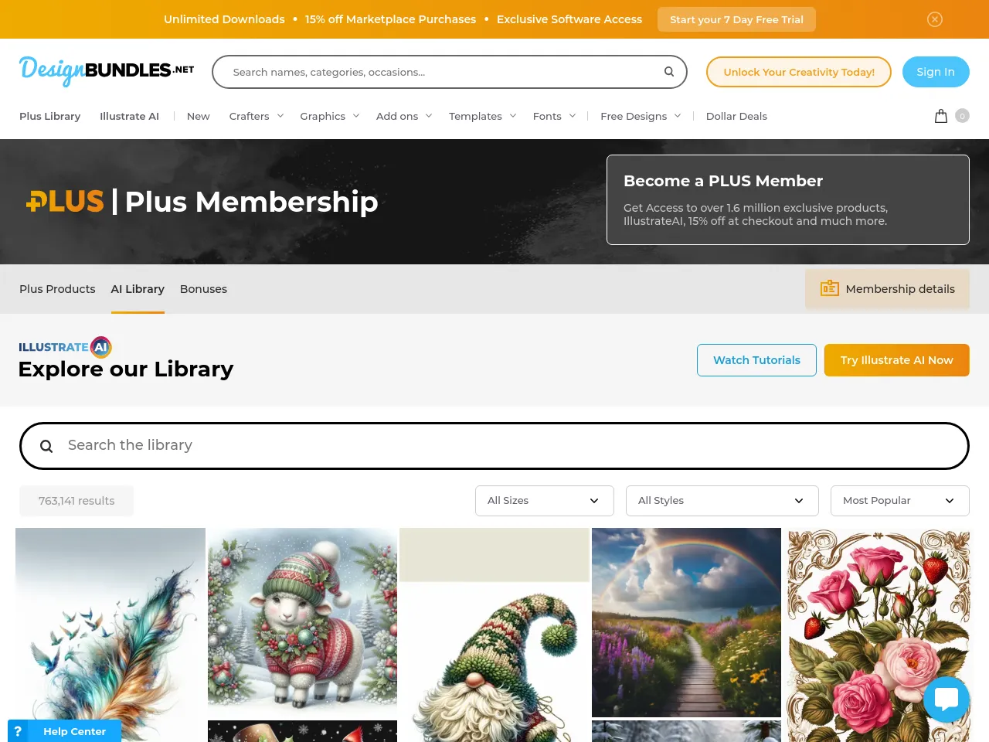
Task: Click the DesignBundles.net logo
Action: tap(107, 71)
